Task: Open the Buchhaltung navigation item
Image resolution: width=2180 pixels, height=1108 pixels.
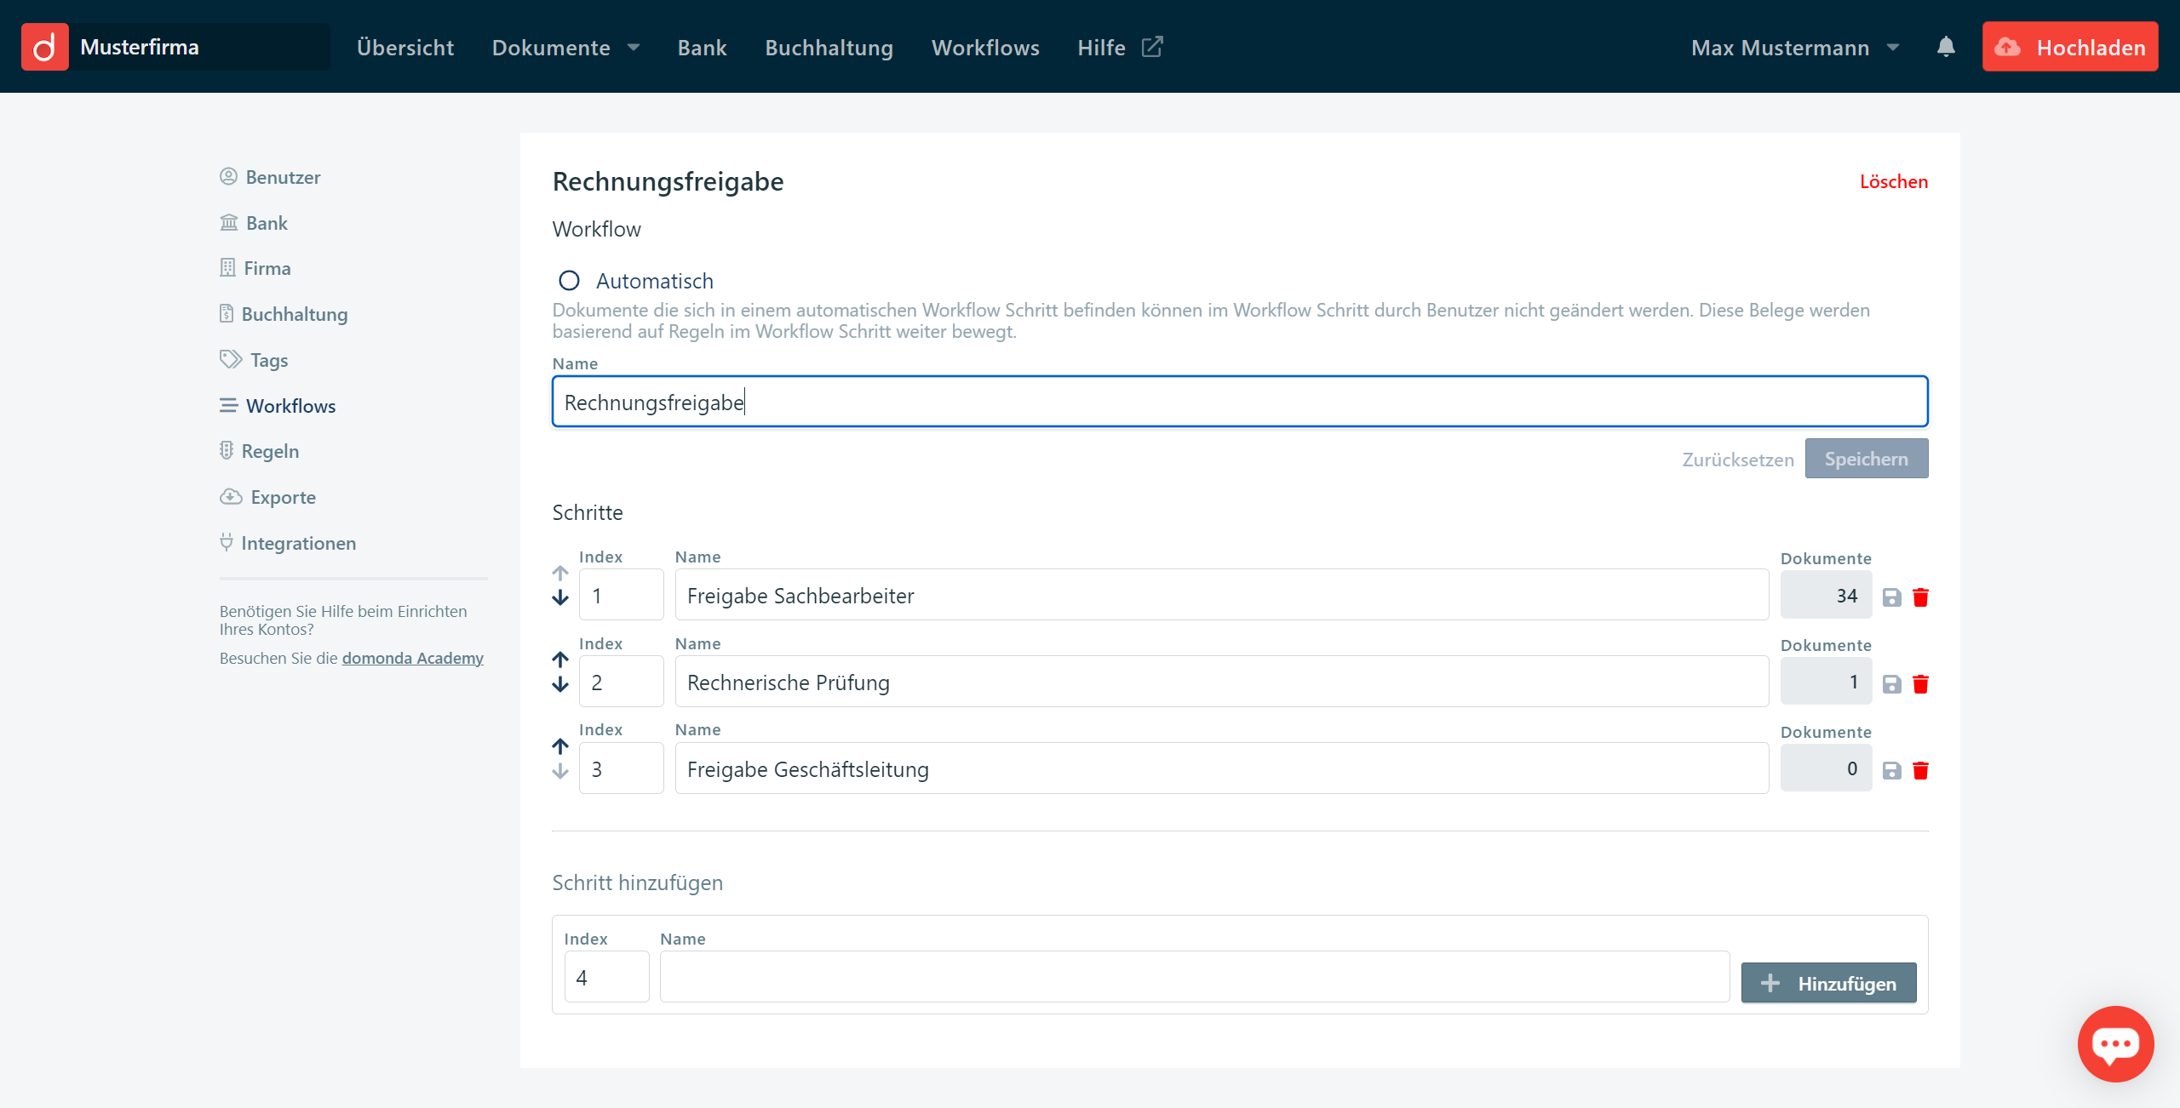Action: [829, 48]
